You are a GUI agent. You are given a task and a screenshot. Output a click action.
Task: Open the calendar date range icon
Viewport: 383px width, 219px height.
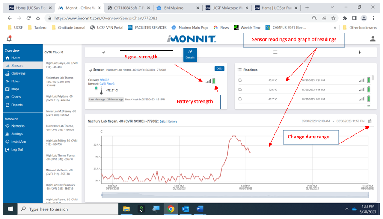(369, 121)
